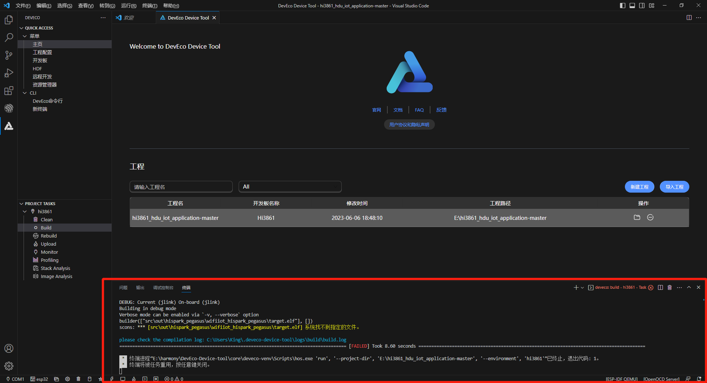Open the DevEco Device Tool sidebar icon
The width and height of the screenshot is (707, 383).
(x=8, y=126)
